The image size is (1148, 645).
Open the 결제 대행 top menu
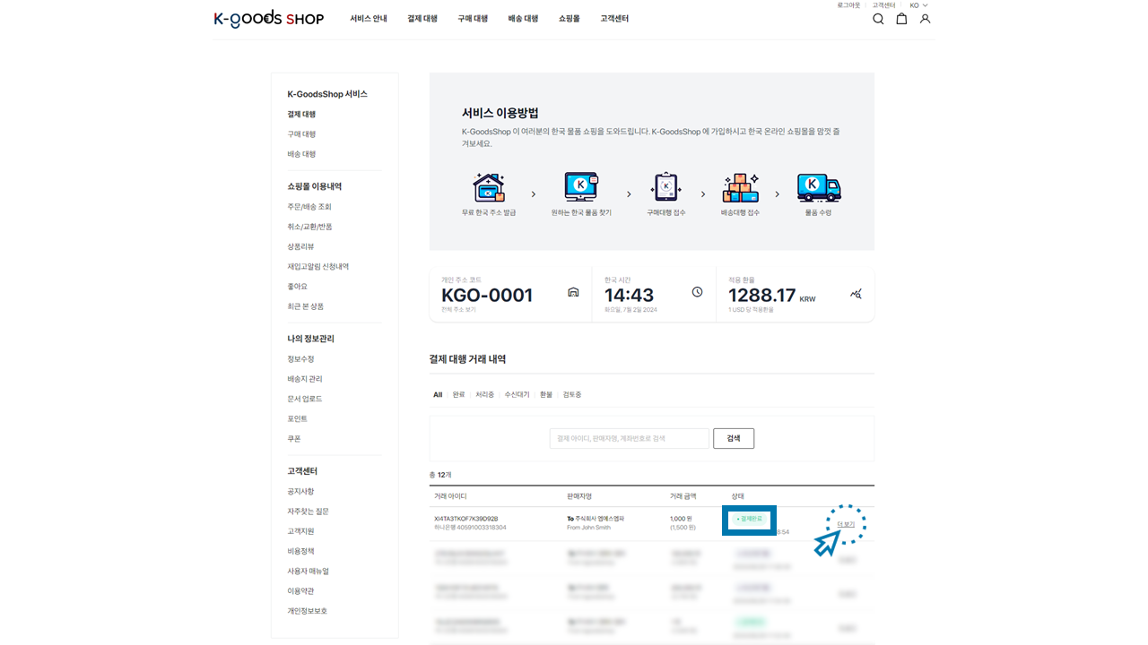[422, 19]
